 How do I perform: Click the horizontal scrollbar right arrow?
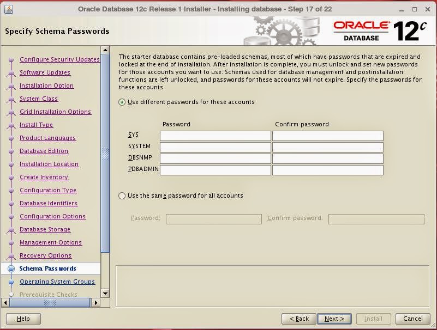(95, 302)
